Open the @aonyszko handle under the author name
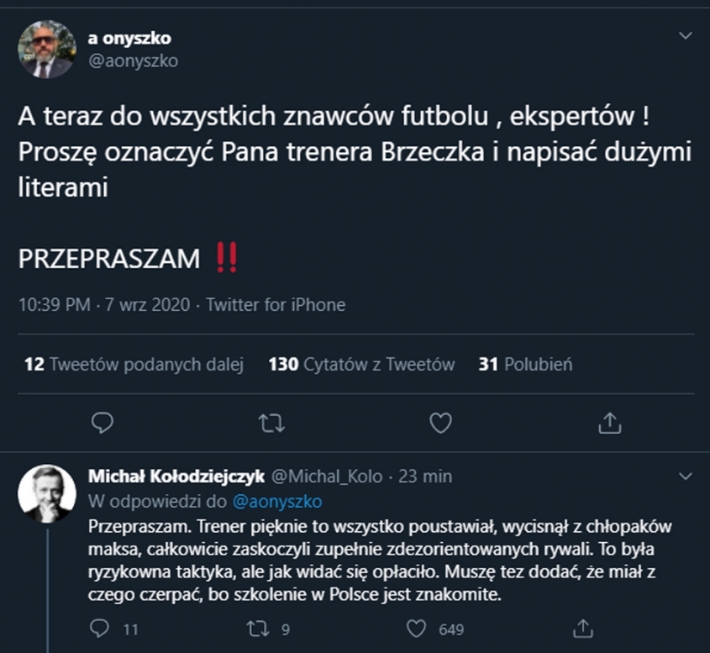The image size is (710, 653). pos(133,61)
